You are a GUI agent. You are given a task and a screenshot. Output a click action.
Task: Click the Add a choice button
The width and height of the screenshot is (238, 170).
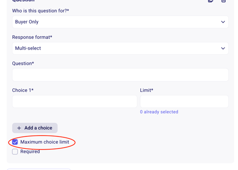(35, 128)
